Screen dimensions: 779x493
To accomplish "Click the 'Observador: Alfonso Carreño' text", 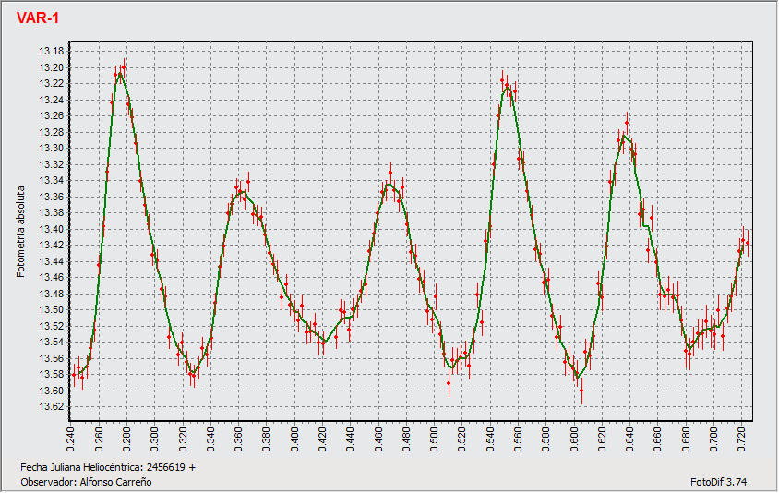I will click(x=86, y=482).
